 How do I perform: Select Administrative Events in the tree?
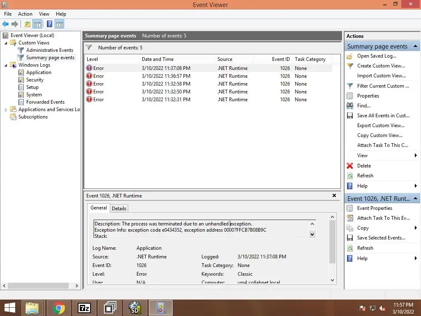[50, 50]
